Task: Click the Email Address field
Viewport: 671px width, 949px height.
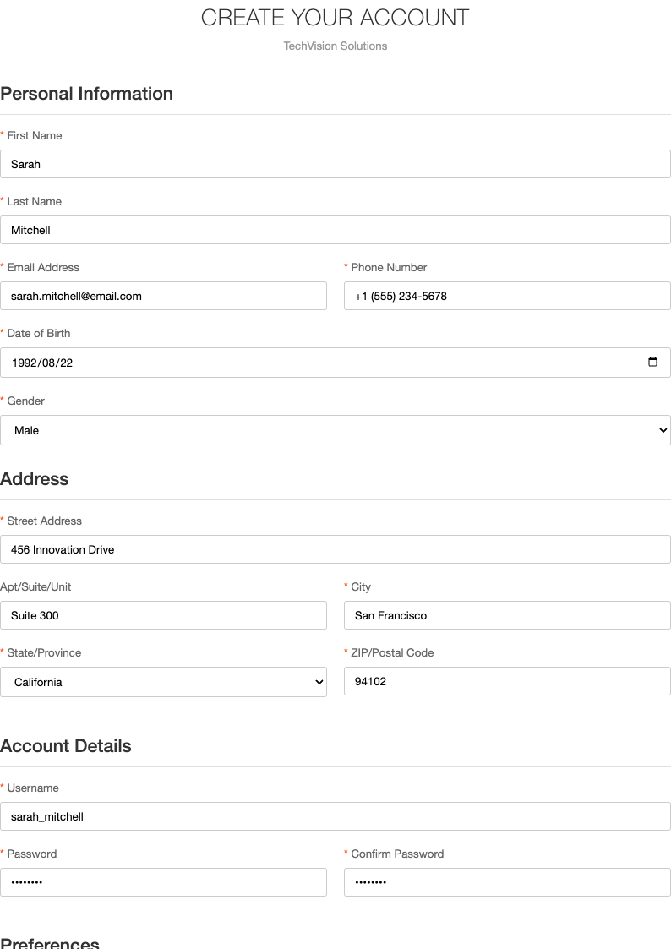Action: pos(164,295)
